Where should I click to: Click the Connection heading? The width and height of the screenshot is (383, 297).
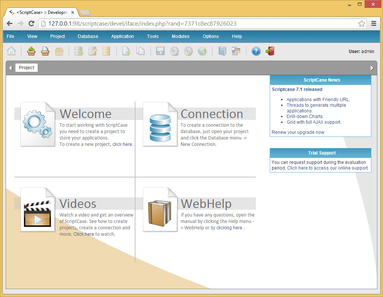click(212, 114)
